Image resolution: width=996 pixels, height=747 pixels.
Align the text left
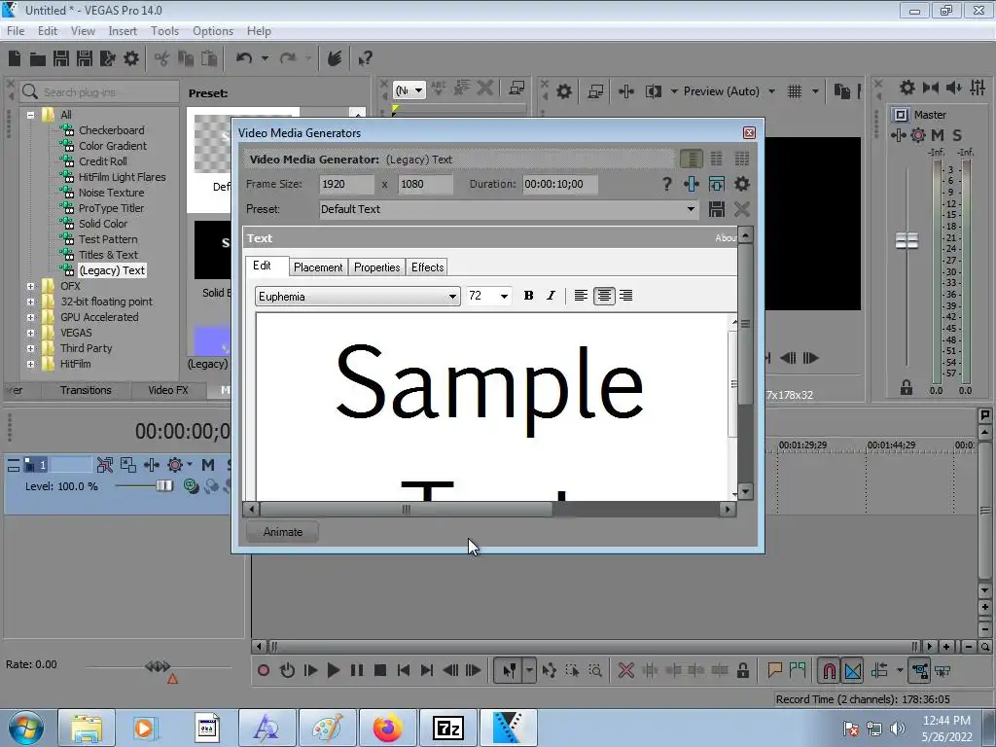pos(581,296)
